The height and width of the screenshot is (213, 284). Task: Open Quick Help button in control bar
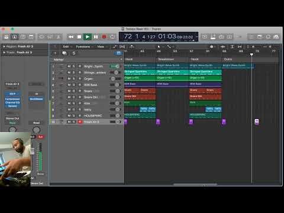coord(23,37)
